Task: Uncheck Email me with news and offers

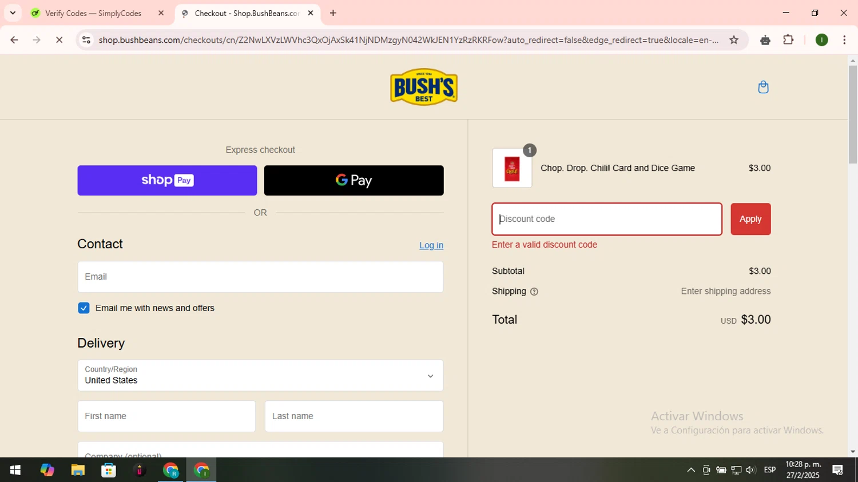Action: (x=84, y=308)
